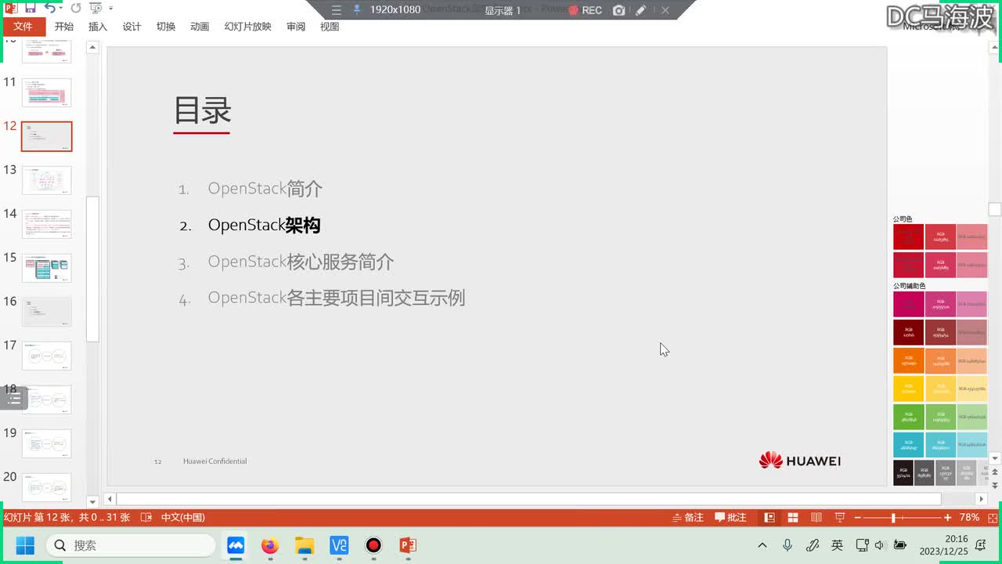The height and width of the screenshot is (564, 1002).
Task: Toggle the 备注 notes pane
Action: [687, 517]
